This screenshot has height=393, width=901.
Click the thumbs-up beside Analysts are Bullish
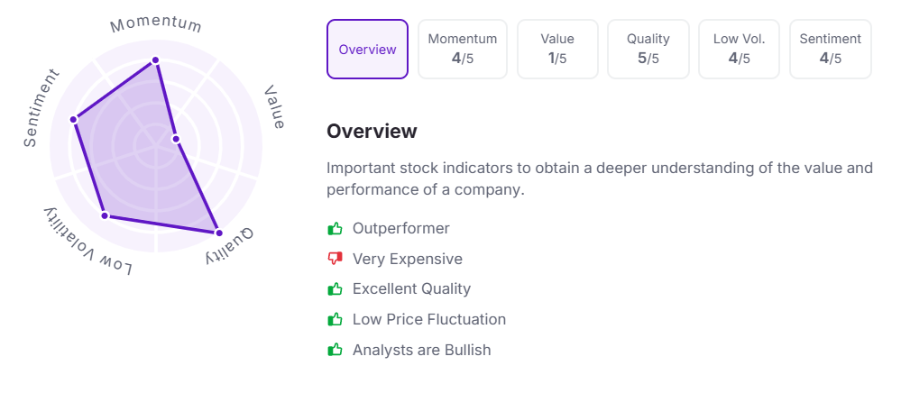click(x=336, y=350)
